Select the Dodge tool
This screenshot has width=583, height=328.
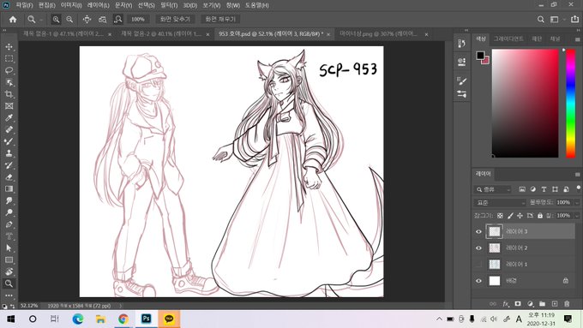pyautogui.click(x=9, y=212)
